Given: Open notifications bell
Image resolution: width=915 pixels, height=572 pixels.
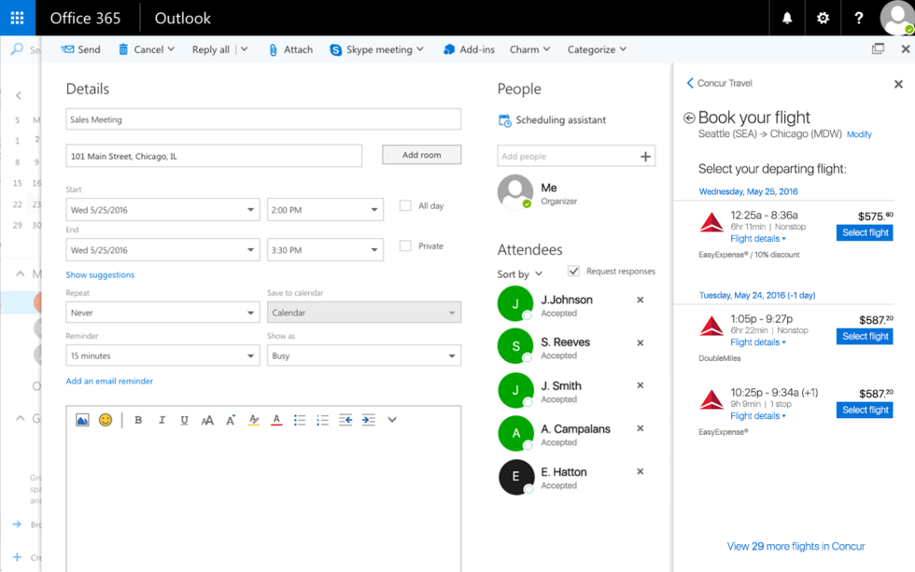Looking at the screenshot, I should [x=787, y=18].
